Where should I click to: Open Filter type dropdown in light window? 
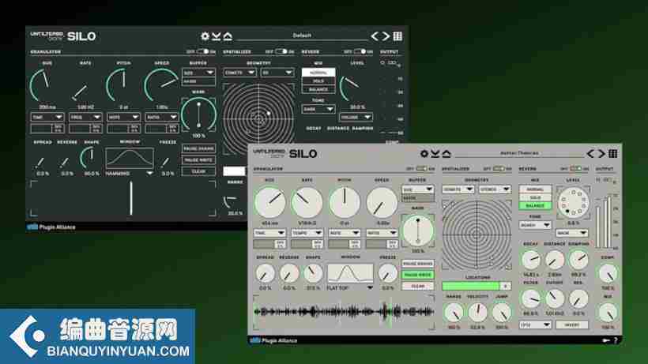pos(535,325)
